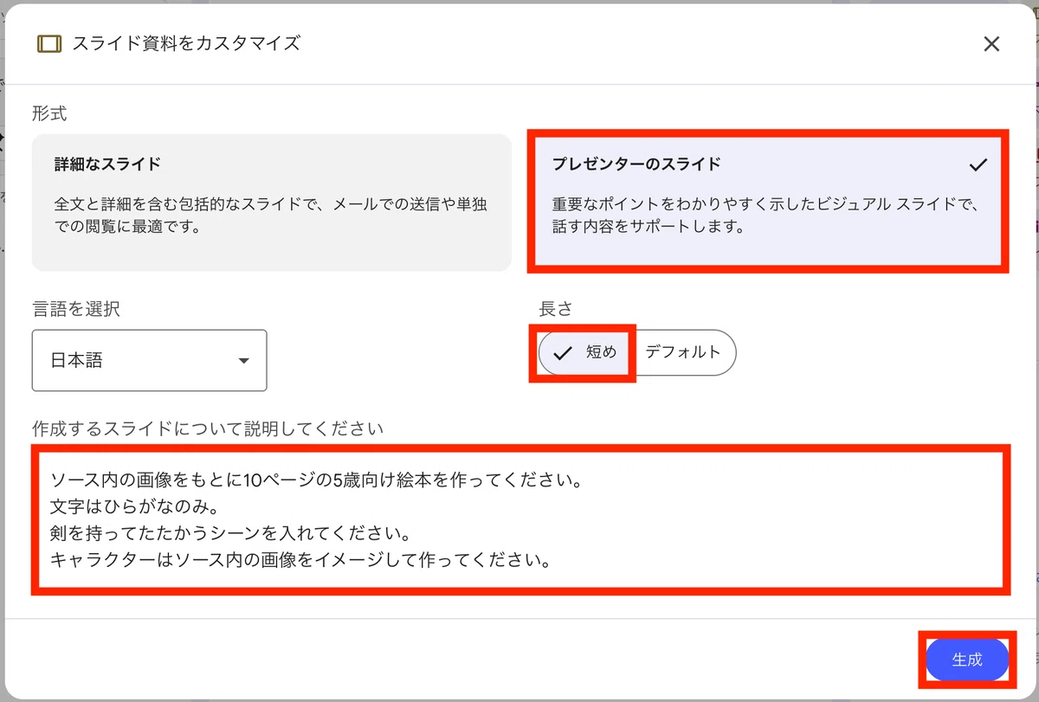Set length to デフォルト
Screen dimensions: 1039x702
[x=684, y=352]
